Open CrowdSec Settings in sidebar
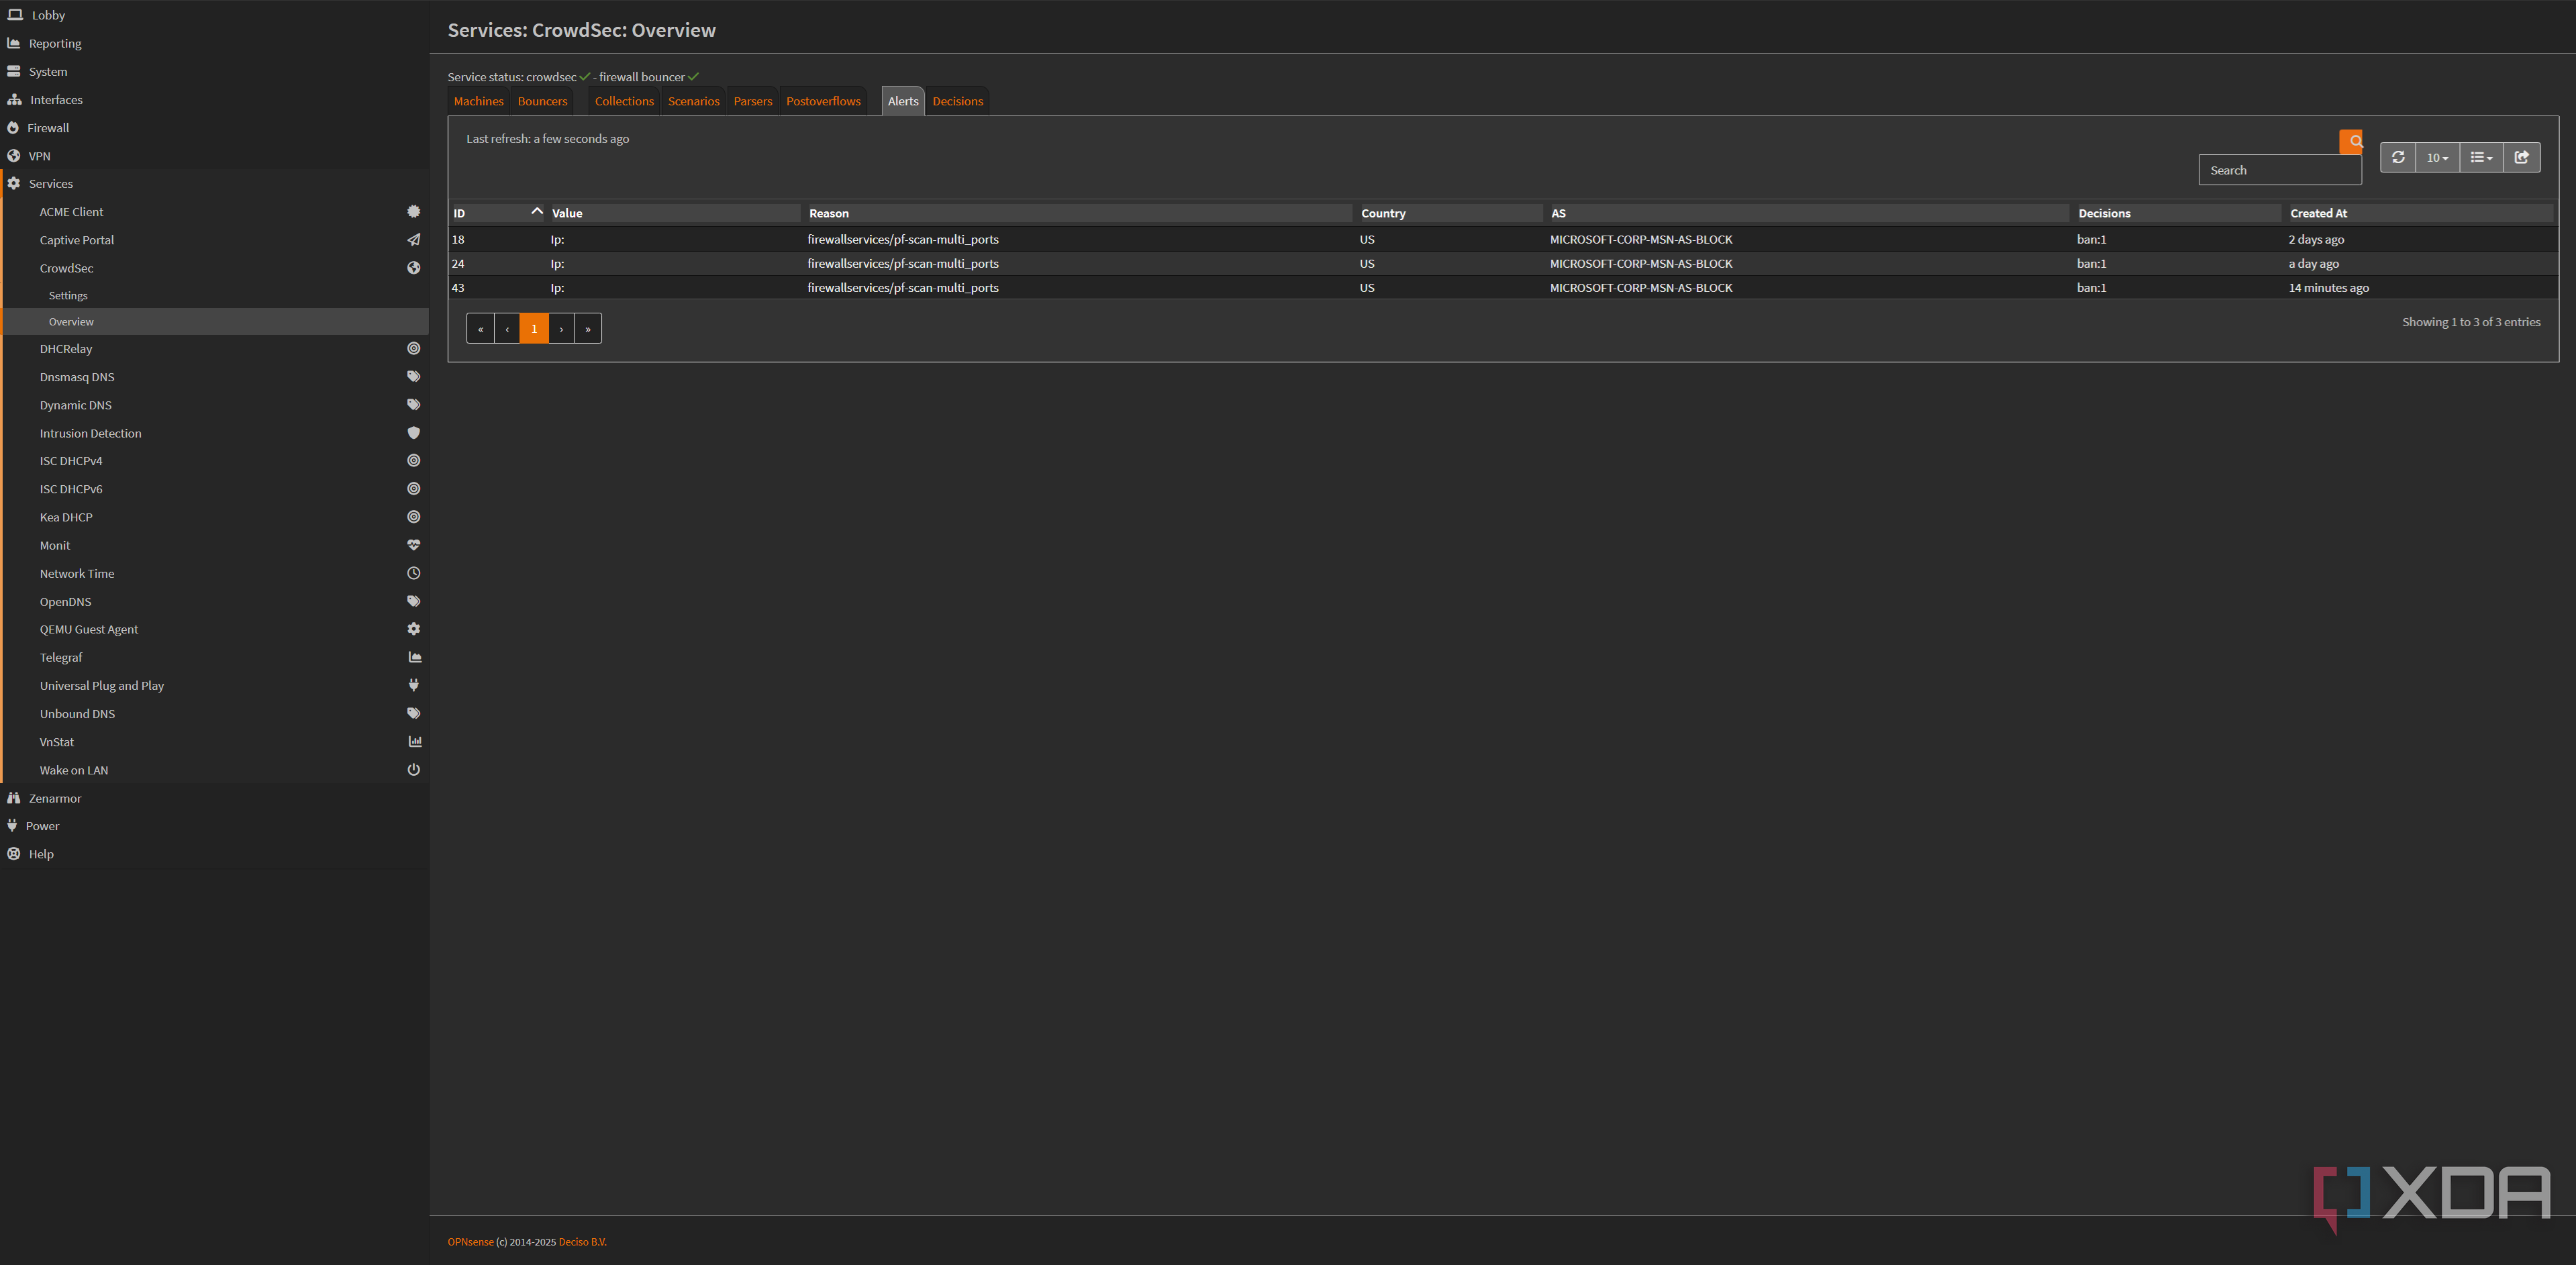 (68, 296)
